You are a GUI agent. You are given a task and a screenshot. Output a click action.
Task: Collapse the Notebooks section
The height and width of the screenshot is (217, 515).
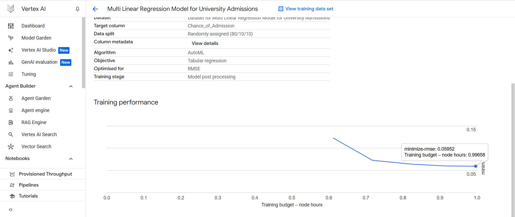[x=71, y=159]
